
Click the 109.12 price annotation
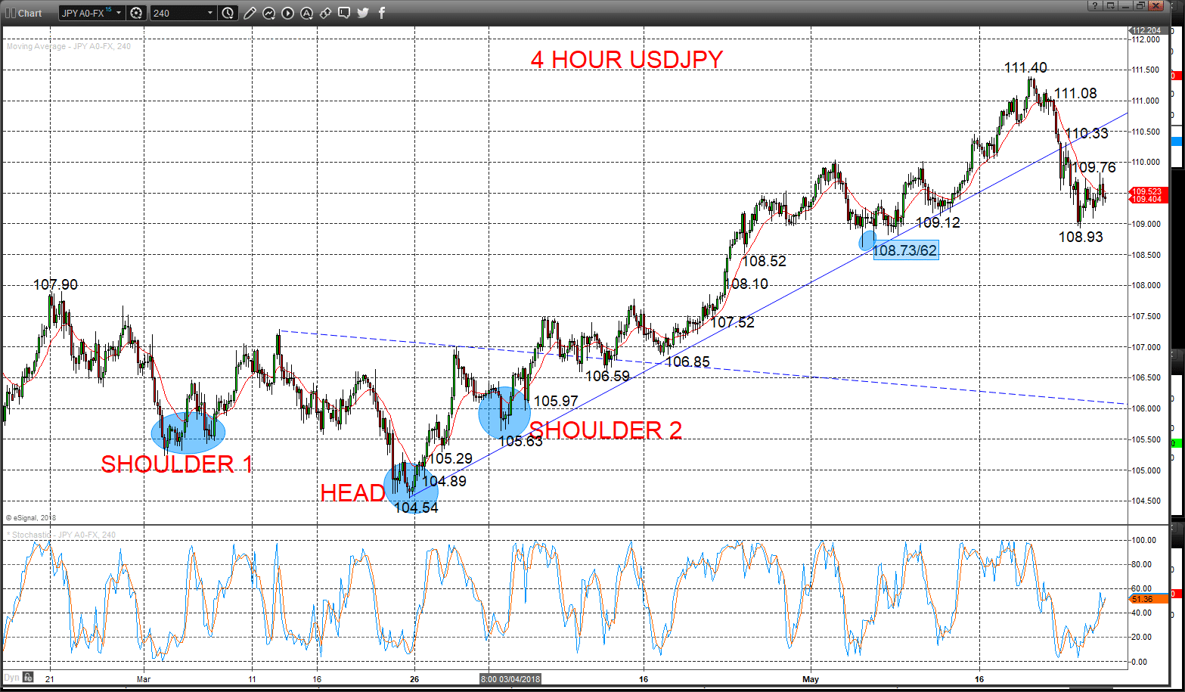point(938,222)
